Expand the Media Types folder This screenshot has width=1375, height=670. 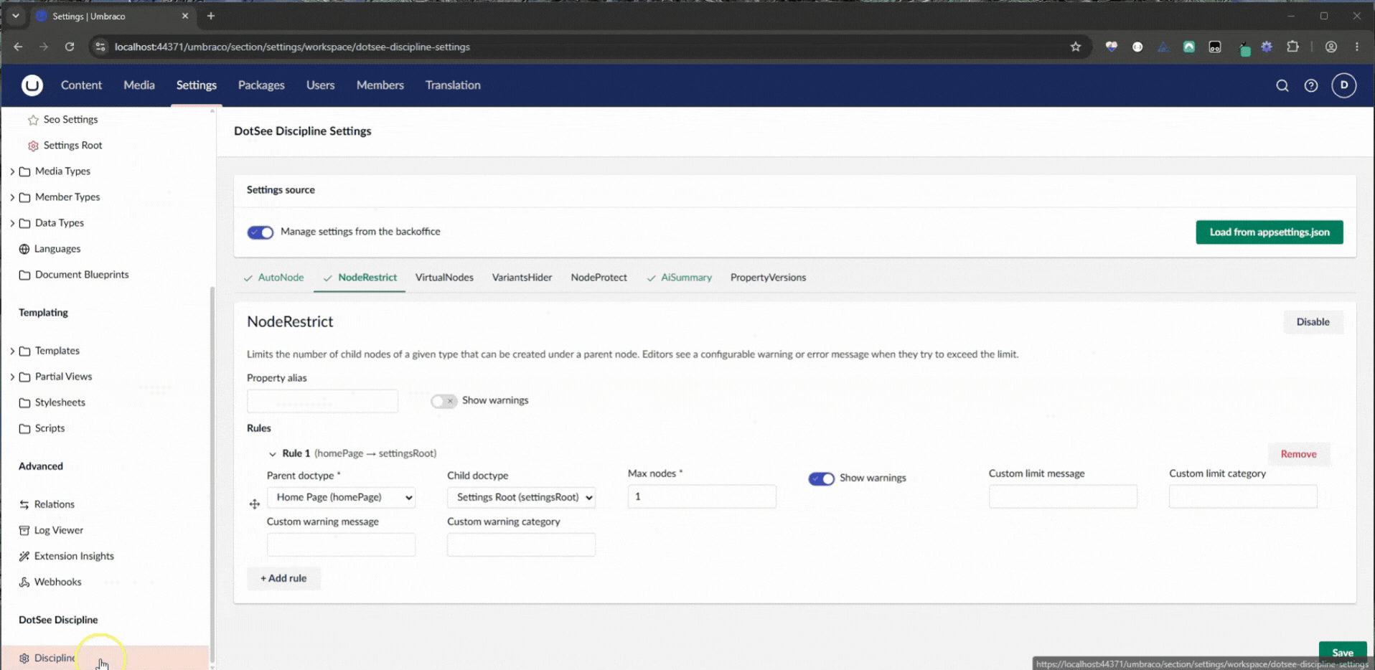click(12, 171)
